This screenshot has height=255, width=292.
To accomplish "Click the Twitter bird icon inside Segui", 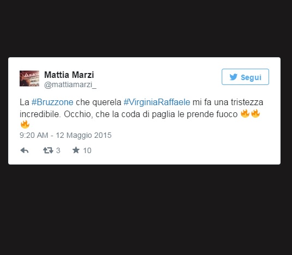I will tap(233, 77).
